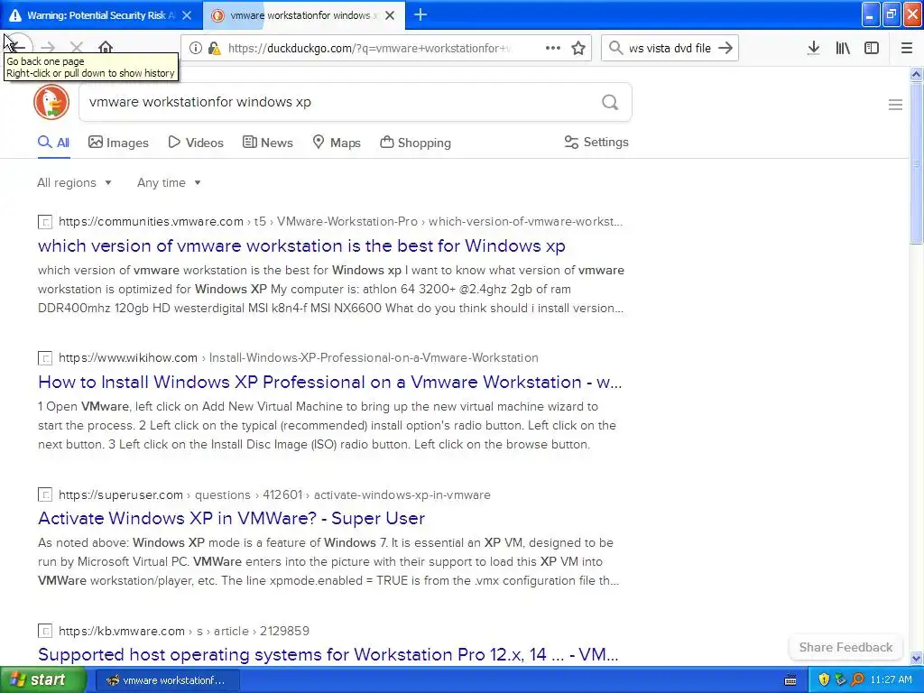This screenshot has height=693, width=924.
Task: Expand the All regions dropdown
Action: coord(74,182)
